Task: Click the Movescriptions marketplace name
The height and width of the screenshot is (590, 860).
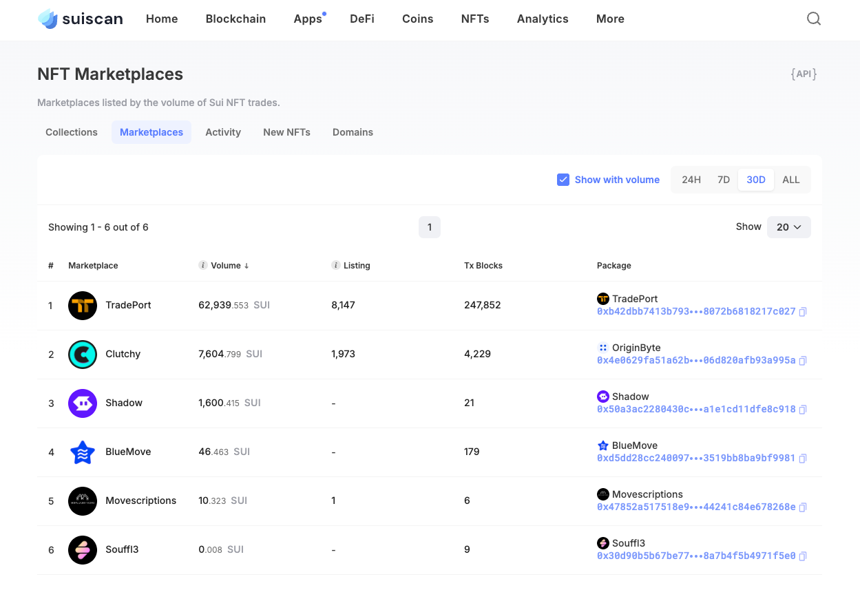Action: 140,501
